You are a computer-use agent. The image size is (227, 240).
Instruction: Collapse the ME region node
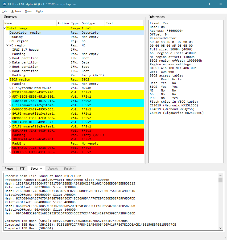(7, 45)
